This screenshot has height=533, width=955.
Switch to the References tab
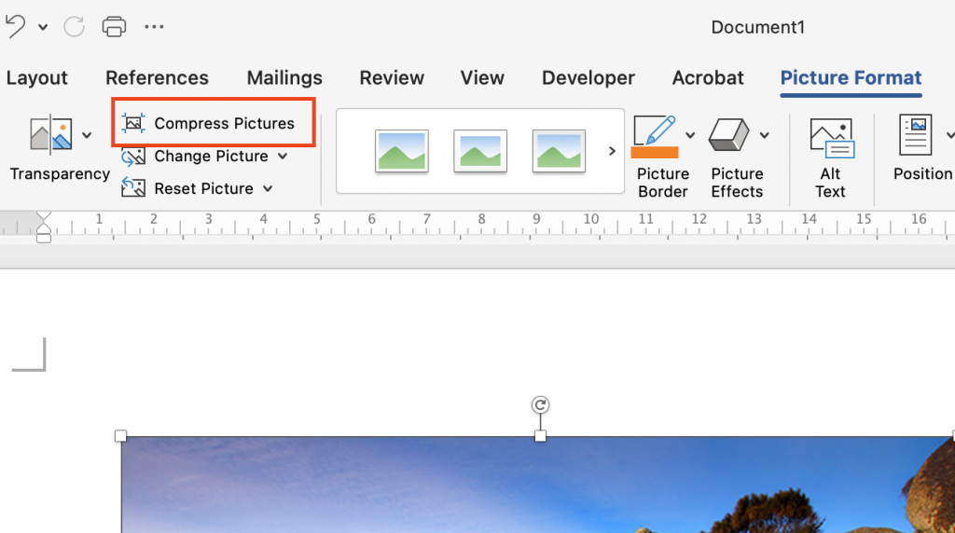tap(157, 78)
